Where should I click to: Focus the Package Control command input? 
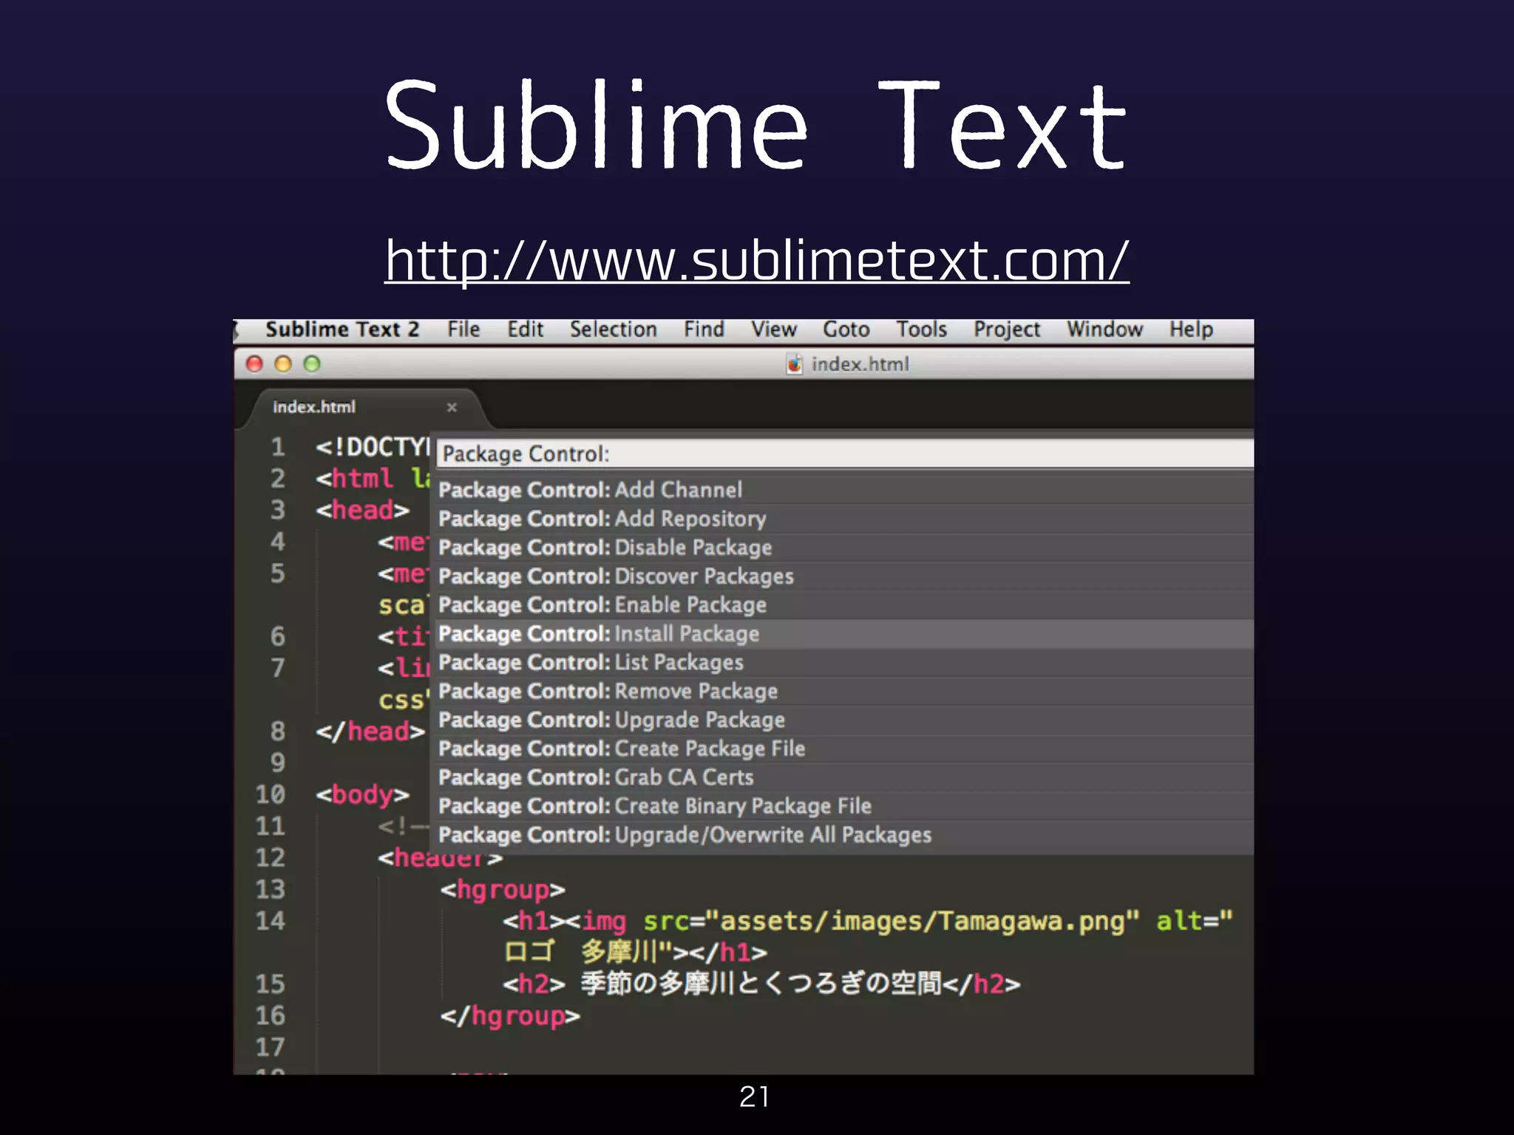(x=845, y=454)
